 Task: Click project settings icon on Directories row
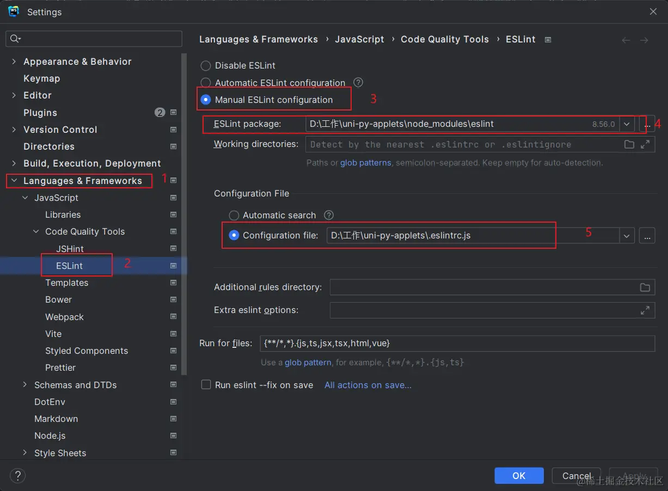pos(174,146)
